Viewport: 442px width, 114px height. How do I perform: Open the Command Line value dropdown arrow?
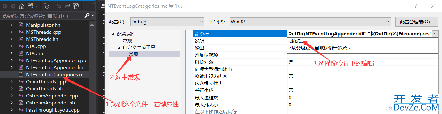tap(435, 34)
